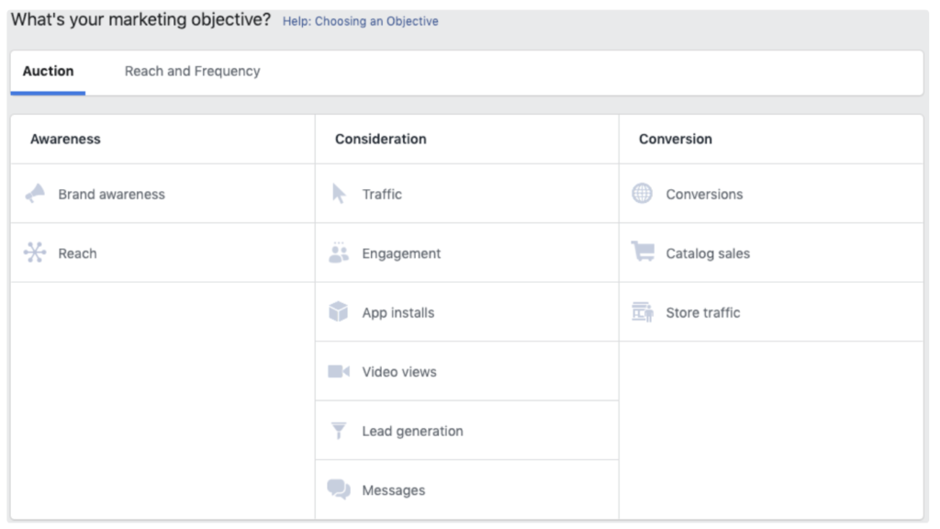Pick the Brand awareness objective label
This screenshot has width=940, height=529.
[111, 195]
